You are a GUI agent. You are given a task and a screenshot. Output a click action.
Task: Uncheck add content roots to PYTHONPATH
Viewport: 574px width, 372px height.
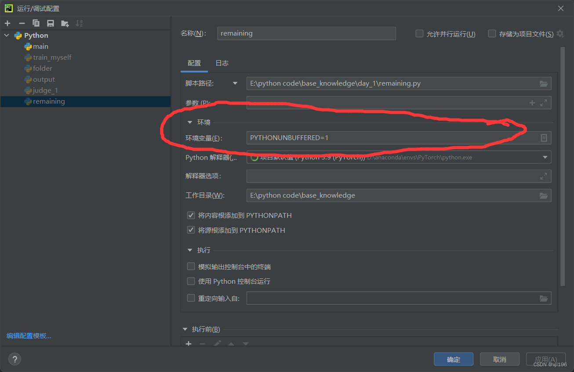(x=191, y=215)
